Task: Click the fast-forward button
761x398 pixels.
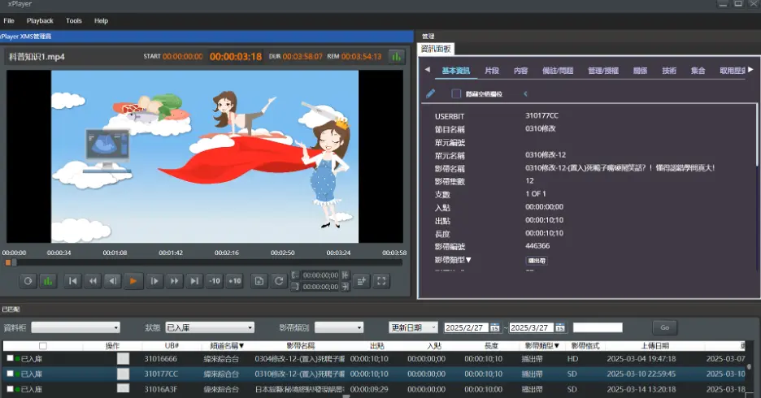Action: pos(174,281)
